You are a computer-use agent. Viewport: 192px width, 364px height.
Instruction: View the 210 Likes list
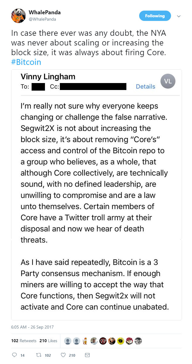pos(48,341)
